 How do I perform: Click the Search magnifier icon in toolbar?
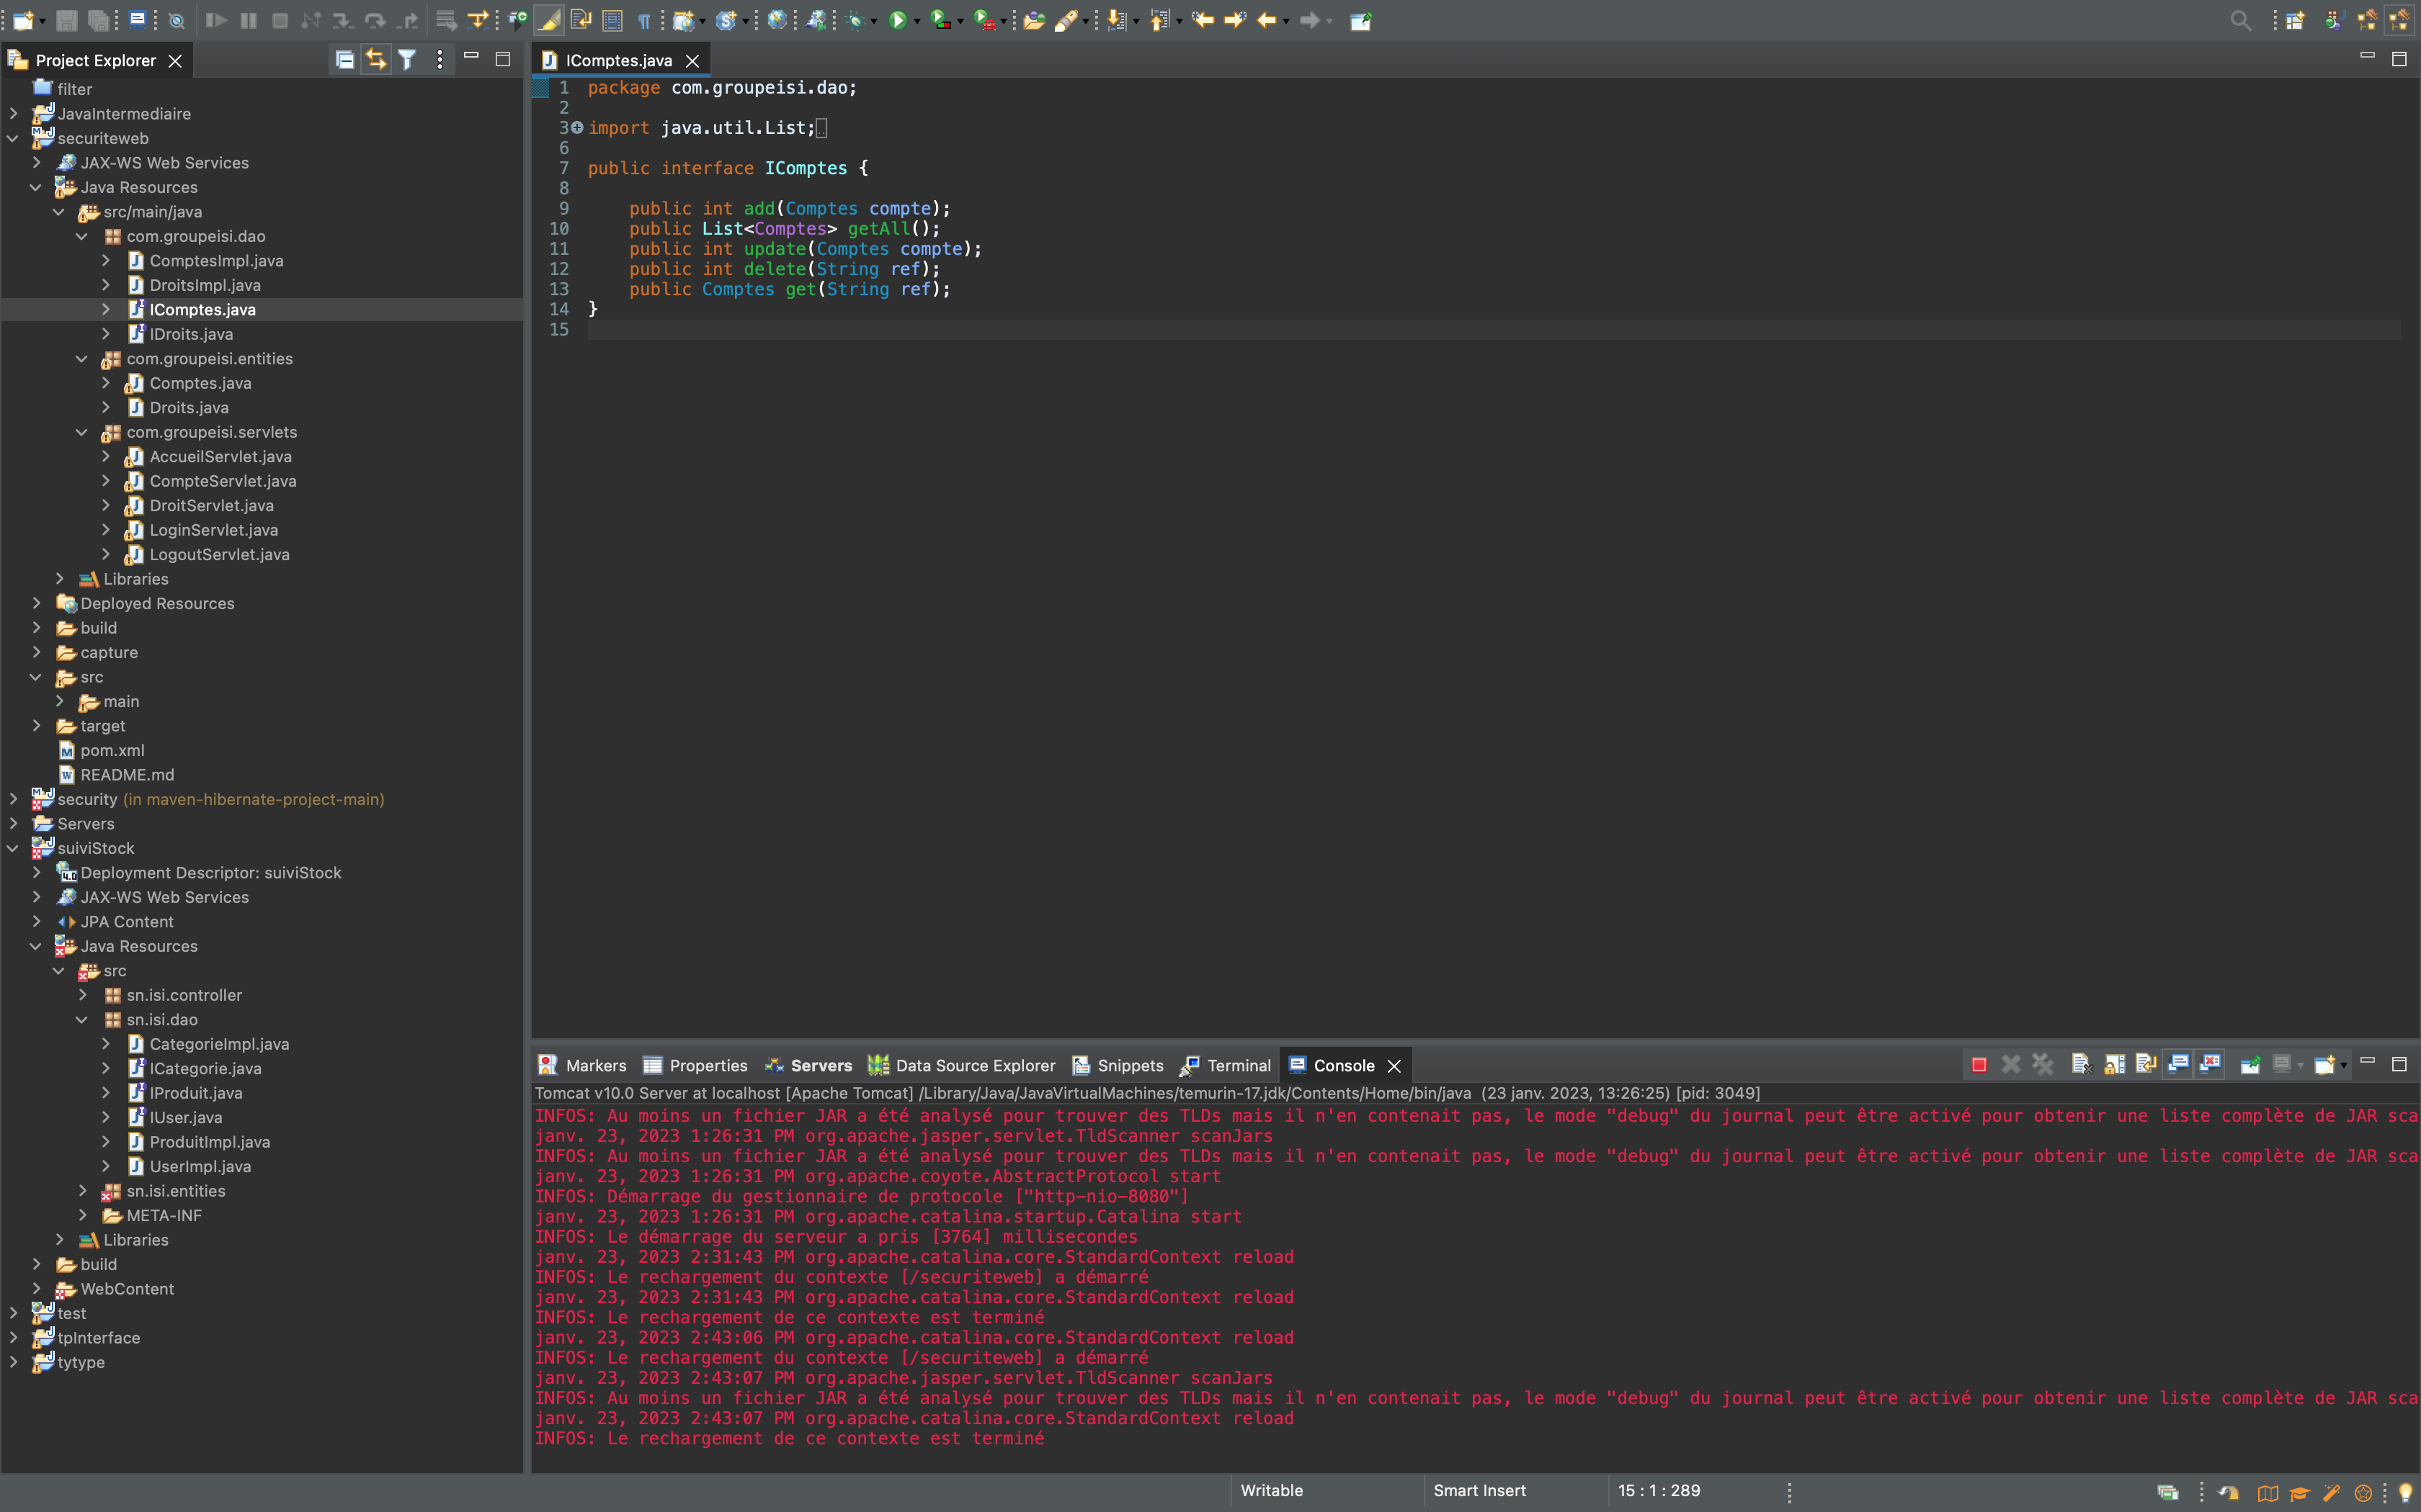(x=2240, y=20)
